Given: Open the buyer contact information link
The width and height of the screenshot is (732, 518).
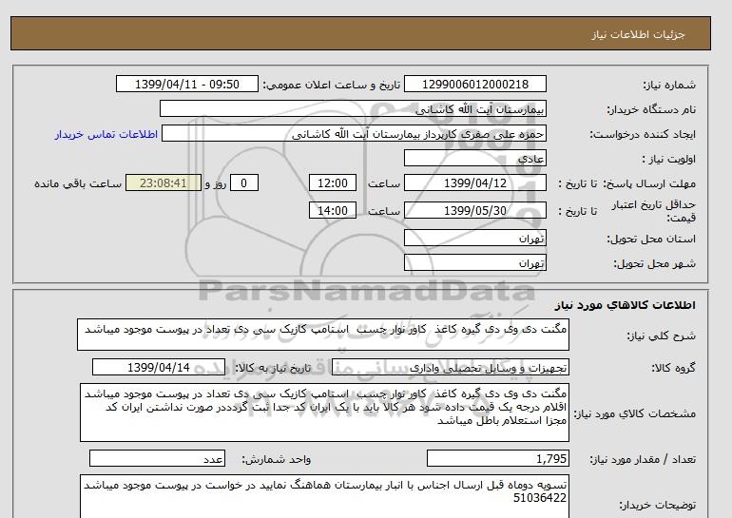Looking at the screenshot, I should click(x=106, y=134).
